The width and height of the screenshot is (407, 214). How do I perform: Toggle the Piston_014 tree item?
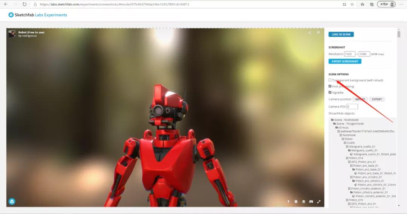pyautogui.click(x=356, y=158)
